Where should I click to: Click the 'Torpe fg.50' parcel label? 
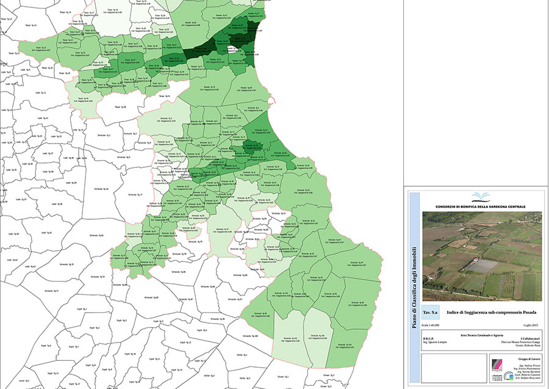tap(120, 107)
